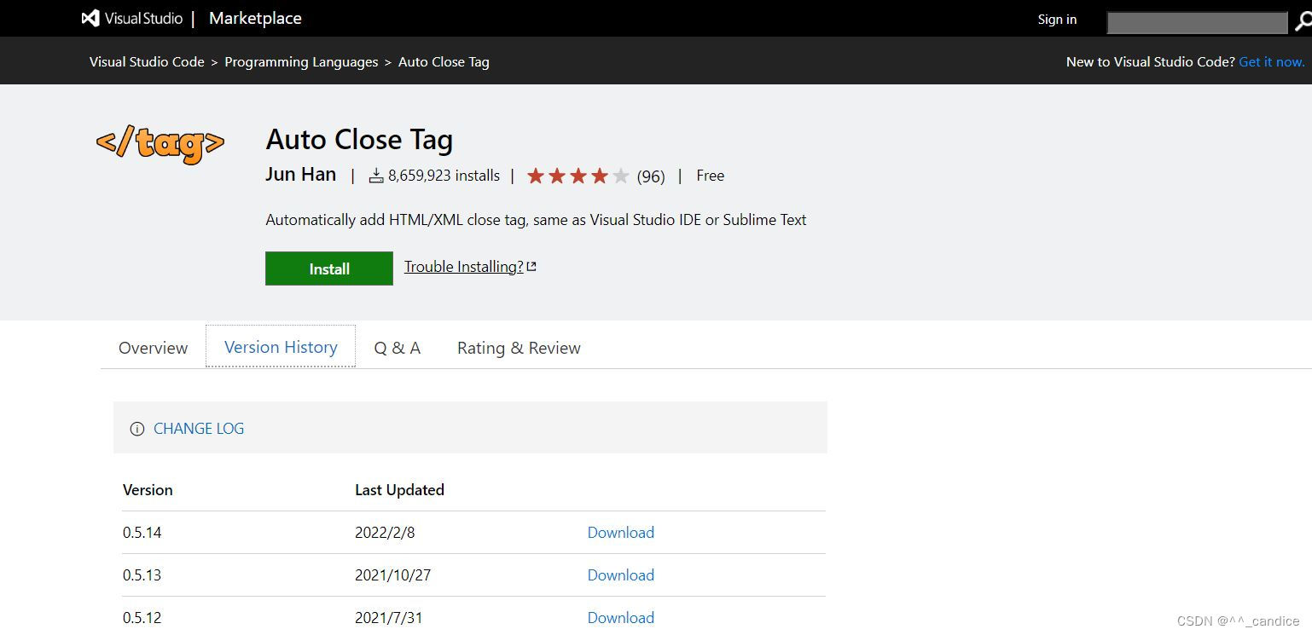Click Sign in
The height and width of the screenshot is (635, 1312).
coord(1057,20)
